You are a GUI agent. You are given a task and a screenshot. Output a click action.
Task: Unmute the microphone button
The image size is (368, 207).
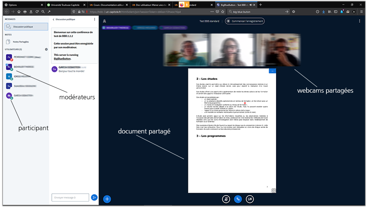coord(226,199)
